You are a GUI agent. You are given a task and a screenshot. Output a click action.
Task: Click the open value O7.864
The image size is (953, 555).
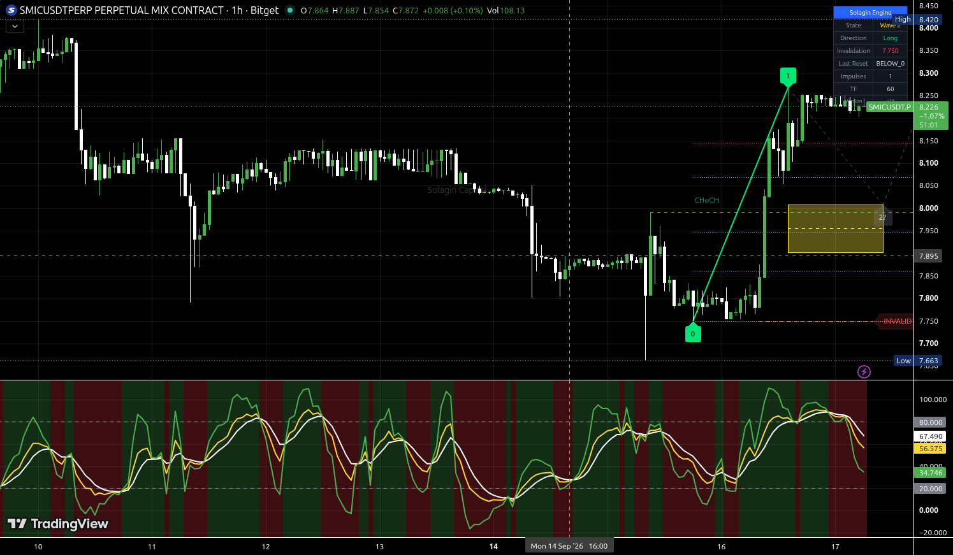tap(314, 10)
